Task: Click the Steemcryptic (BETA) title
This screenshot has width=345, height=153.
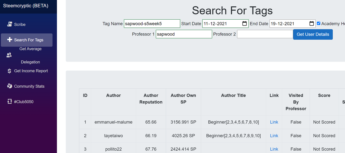Action: [x=26, y=6]
